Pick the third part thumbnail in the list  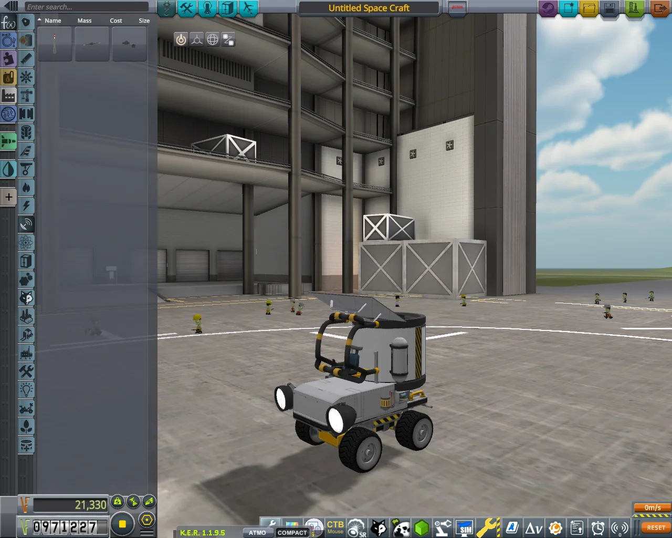[x=129, y=44]
